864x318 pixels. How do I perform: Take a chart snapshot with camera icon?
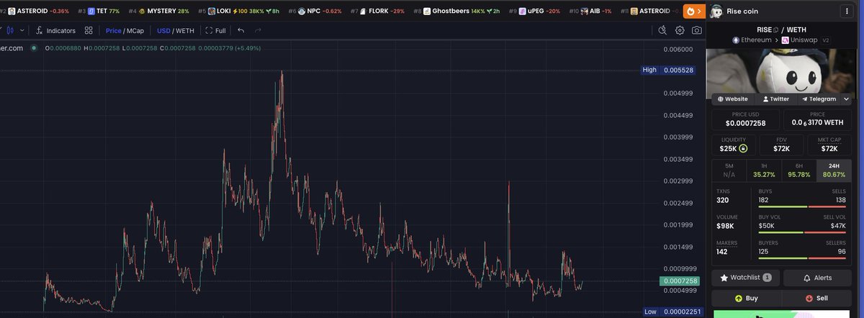point(697,30)
